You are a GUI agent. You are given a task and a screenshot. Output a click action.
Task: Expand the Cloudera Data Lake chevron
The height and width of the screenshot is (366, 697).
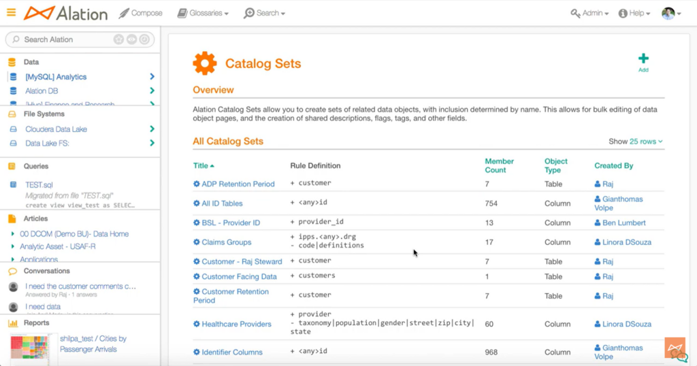[152, 129]
